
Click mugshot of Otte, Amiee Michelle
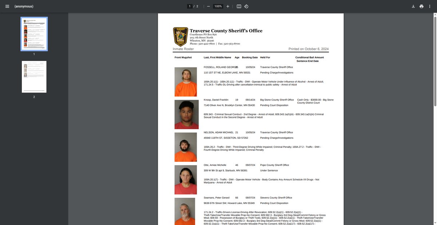coord(186,180)
